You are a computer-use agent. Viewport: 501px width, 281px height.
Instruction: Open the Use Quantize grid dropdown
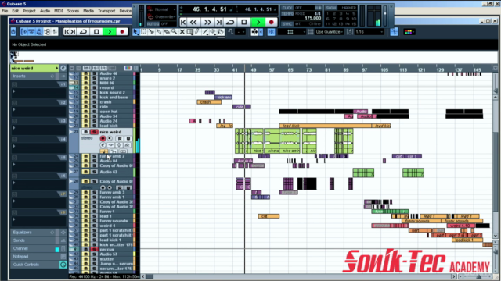[x=329, y=32]
